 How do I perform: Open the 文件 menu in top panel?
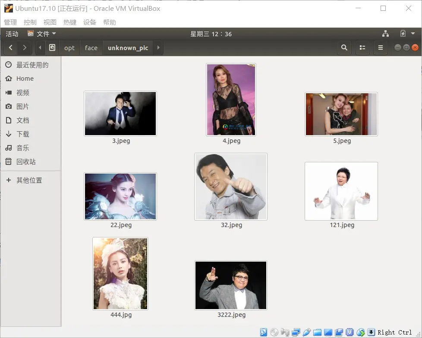pyautogui.click(x=41, y=34)
